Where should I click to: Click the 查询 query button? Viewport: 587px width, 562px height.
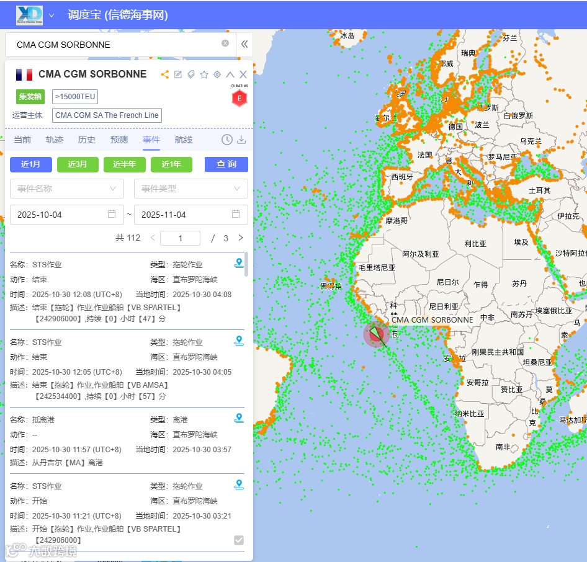(x=226, y=164)
